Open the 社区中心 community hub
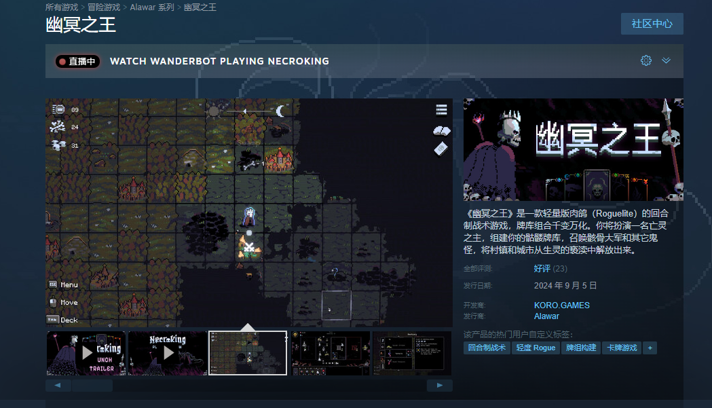712x408 pixels. point(652,24)
